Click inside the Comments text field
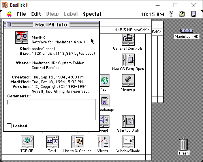The width and height of the screenshot is (203, 162). click(51, 110)
